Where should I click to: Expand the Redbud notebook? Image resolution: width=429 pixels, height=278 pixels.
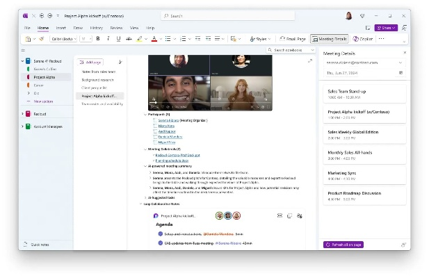pos(23,113)
